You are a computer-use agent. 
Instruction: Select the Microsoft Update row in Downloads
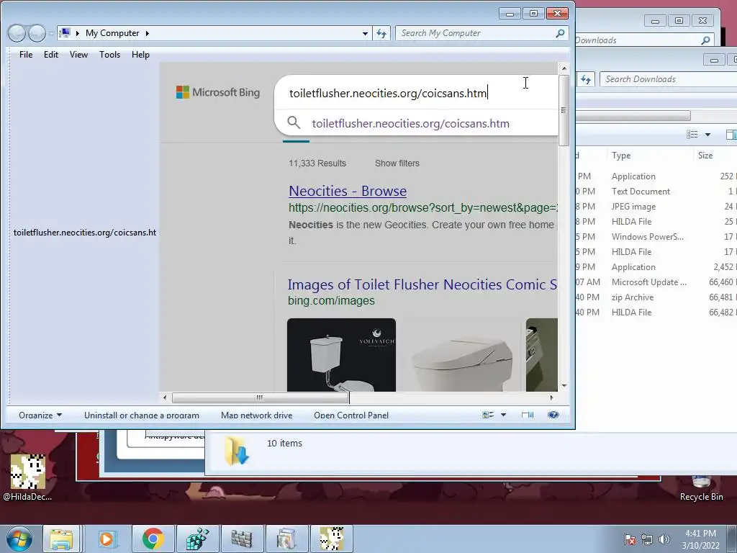click(x=656, y=282)
